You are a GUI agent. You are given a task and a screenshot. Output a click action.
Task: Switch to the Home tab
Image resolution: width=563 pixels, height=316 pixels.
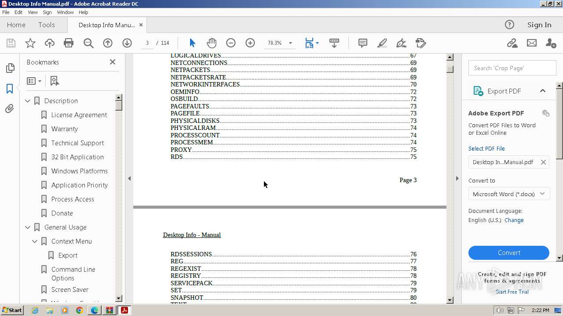tap(16, 25)
